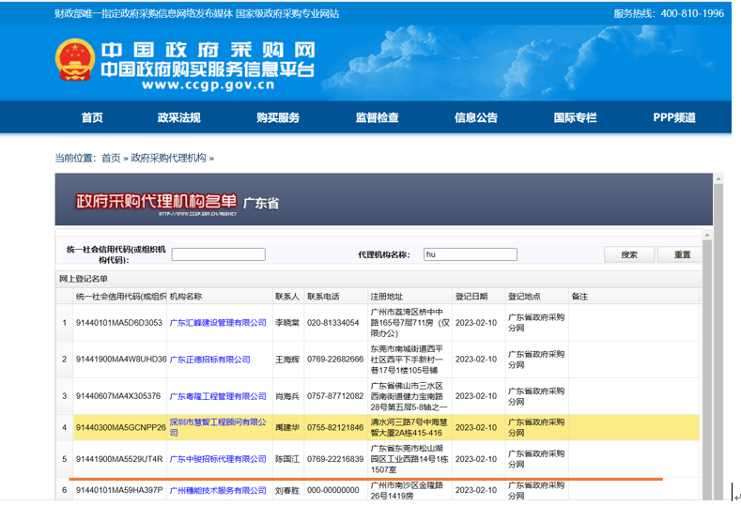Click the contact name 陈国江

pyautogui.click(x=287, y=459)
